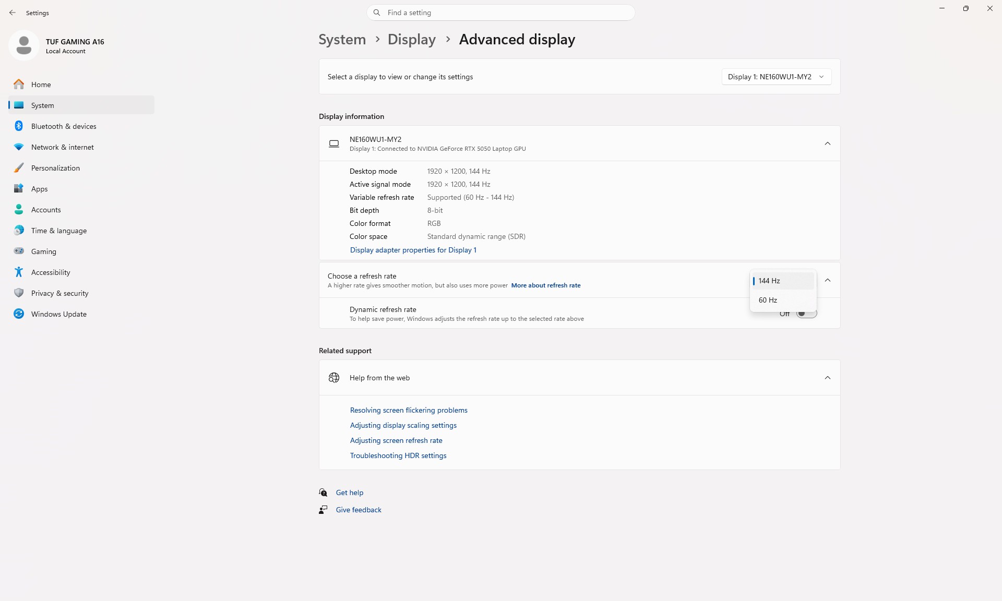
Task: Open Gaming settings
Action: pos(81,251)
